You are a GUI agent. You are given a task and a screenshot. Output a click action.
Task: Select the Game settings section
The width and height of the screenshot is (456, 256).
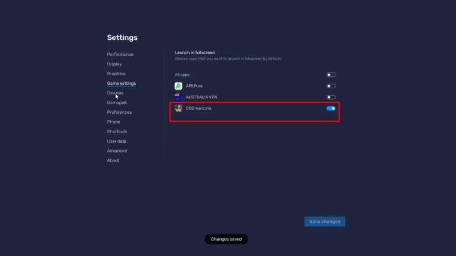121,83
